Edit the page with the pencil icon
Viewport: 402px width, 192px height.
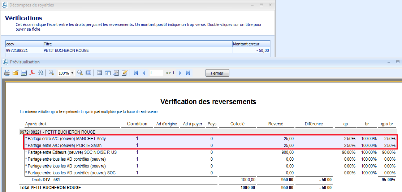(124, 73)
